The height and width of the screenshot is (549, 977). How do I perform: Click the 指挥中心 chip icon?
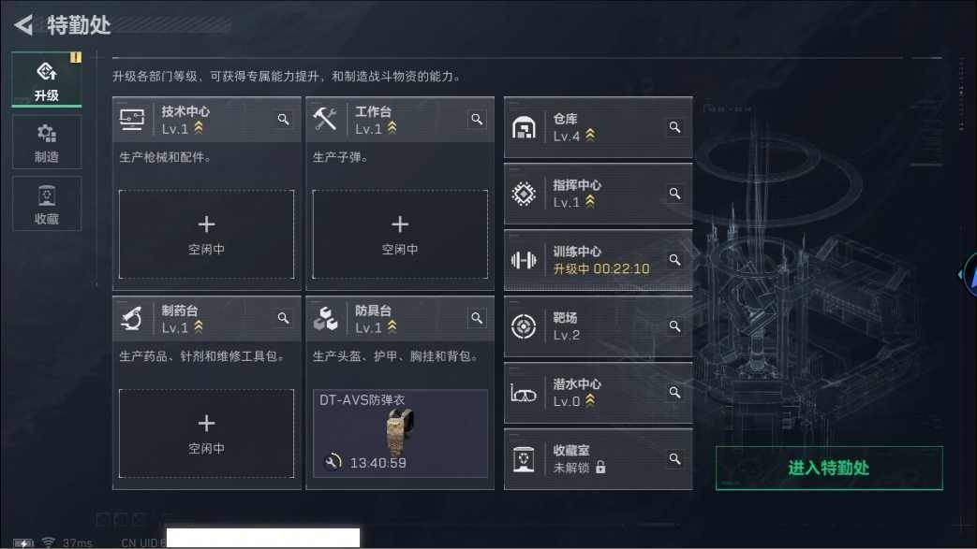pos(524,195)
